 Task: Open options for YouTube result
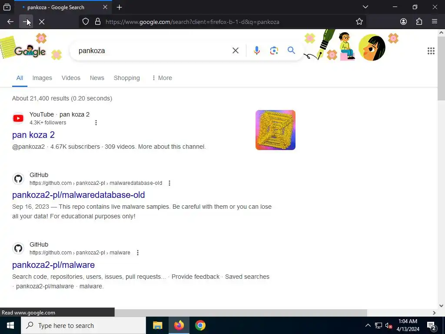tap(96, 122)
